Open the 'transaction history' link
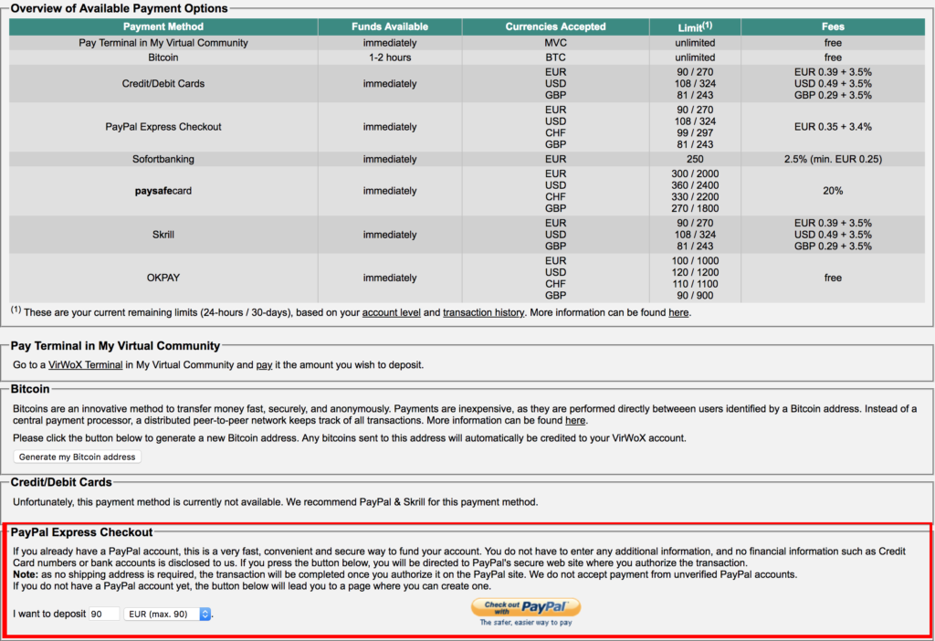This screenshot has width=935, height=641. (x=483, y=312)
